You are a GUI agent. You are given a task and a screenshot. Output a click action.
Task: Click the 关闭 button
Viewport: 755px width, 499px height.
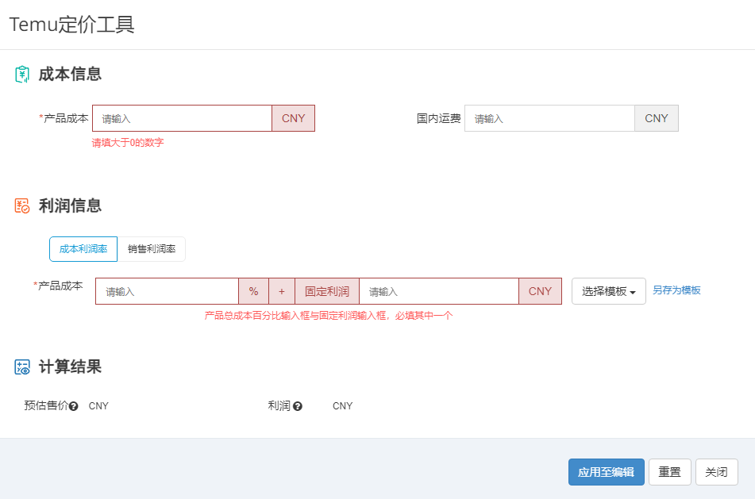716,472
